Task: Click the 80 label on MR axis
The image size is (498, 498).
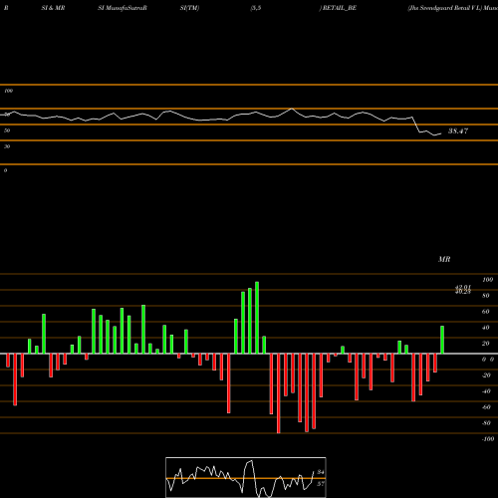Action: pyautogui.click(x=486, y=296)
